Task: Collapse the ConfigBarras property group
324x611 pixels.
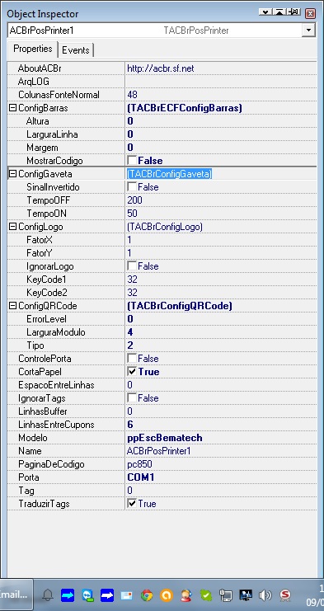Action: [12, 108]
